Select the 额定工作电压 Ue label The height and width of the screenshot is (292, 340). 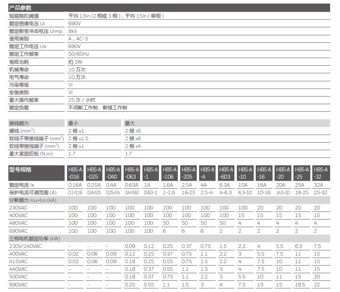(28, 46)
